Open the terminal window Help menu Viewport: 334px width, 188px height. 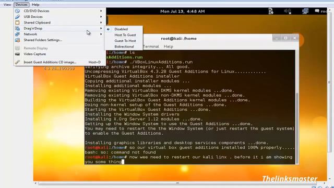[168, 46]
